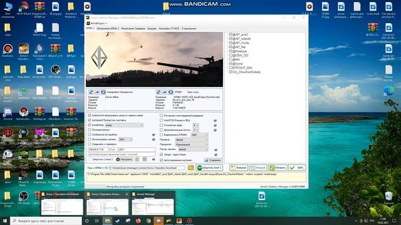
Task: Switch to the ARMA 2 update tab
Action: pyautogui.click(x=108, y=29)
